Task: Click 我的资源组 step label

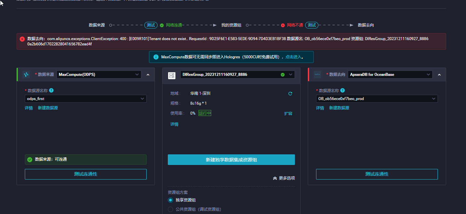Action: click(231, 25)
